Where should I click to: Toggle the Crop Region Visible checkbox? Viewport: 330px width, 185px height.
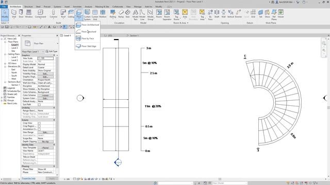39,126
